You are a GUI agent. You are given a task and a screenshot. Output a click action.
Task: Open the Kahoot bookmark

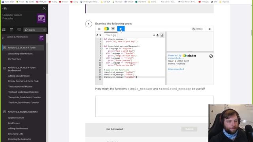pyautogui.click(x=129, y=2)
